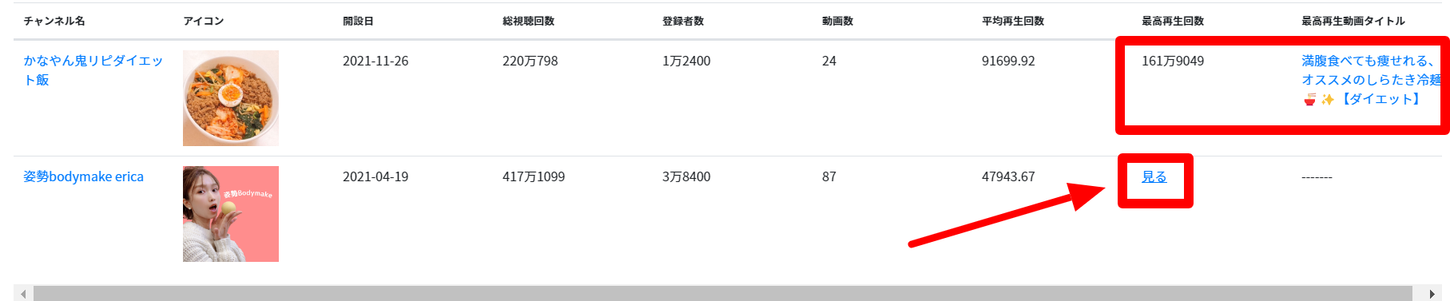Click the 姿勢Bodymake pink channel icon thumbnail

coord(231,214)
